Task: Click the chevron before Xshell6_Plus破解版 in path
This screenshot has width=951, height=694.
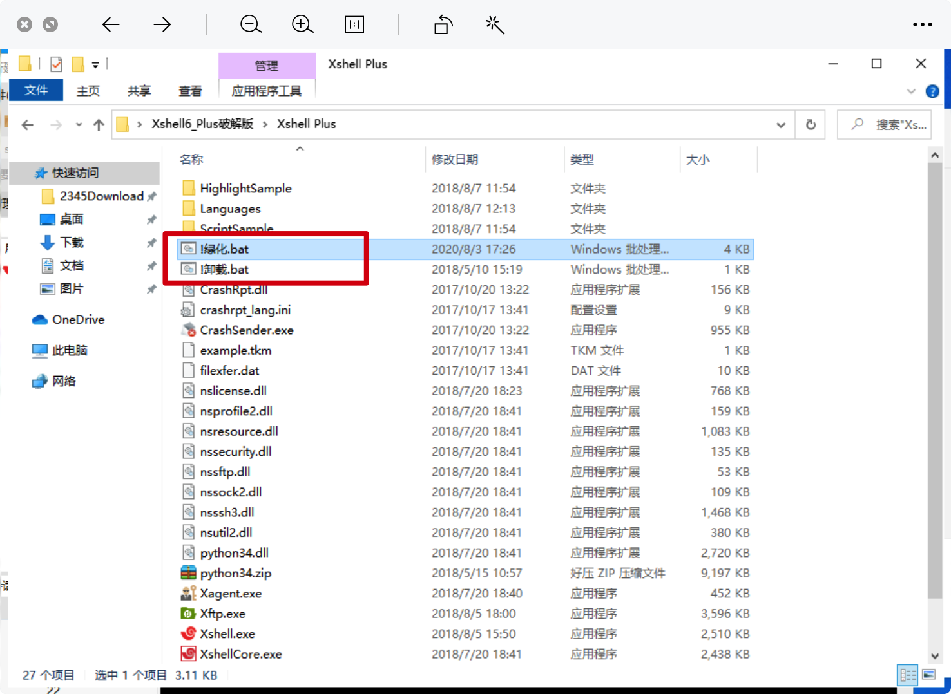Action: 139,124
